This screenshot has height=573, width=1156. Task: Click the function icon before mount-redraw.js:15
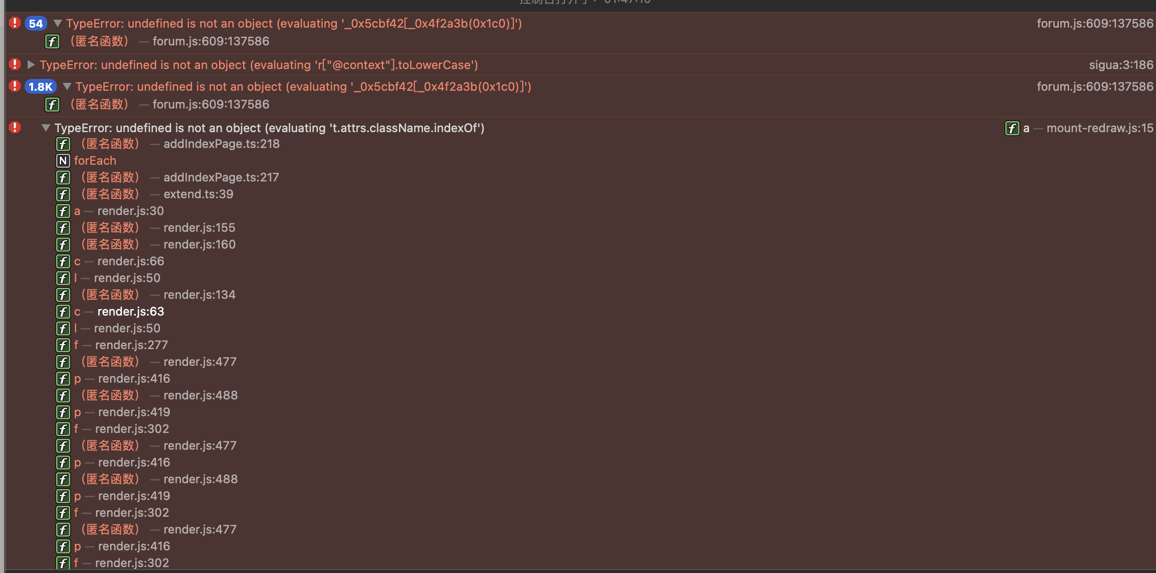pyautogui.click(x=1012, y=128)
